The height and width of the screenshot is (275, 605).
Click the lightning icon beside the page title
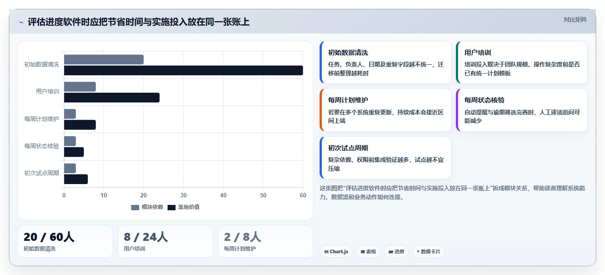click(21, 22)
